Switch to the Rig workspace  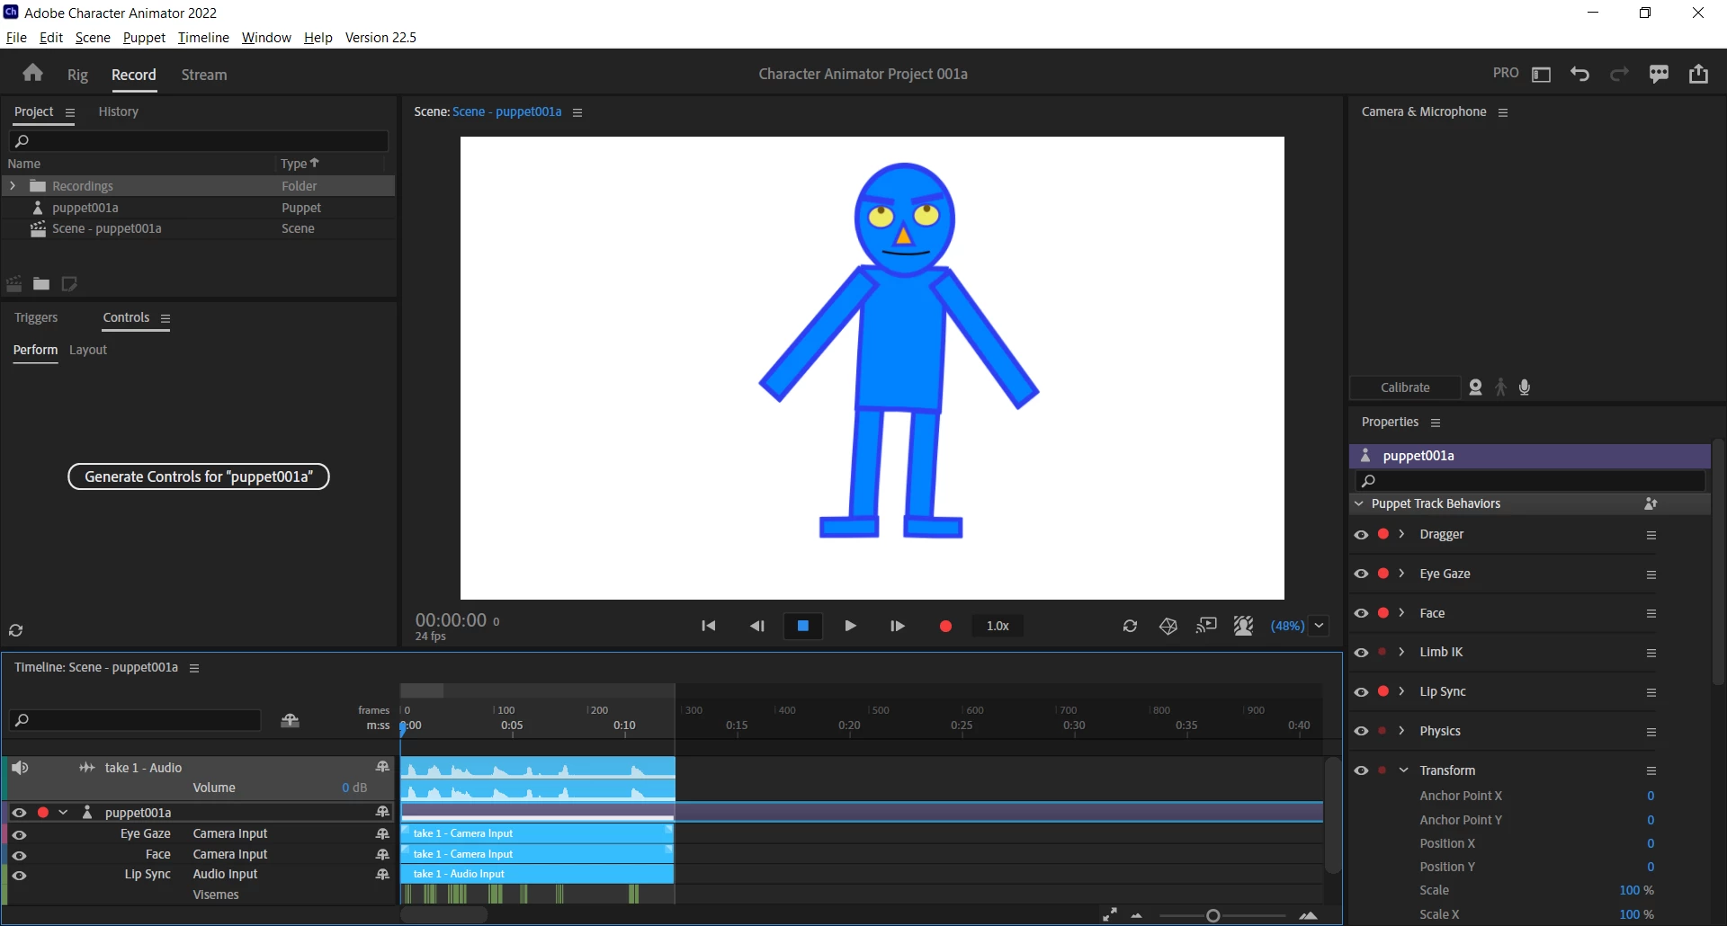tap(77, 75)
